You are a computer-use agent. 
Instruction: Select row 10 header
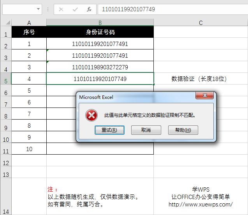coord(6,137)
